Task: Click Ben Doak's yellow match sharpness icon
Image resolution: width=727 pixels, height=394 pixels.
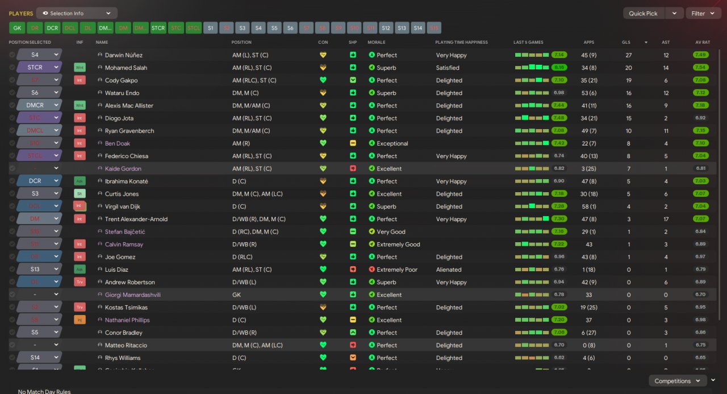Action: (353, 143)
